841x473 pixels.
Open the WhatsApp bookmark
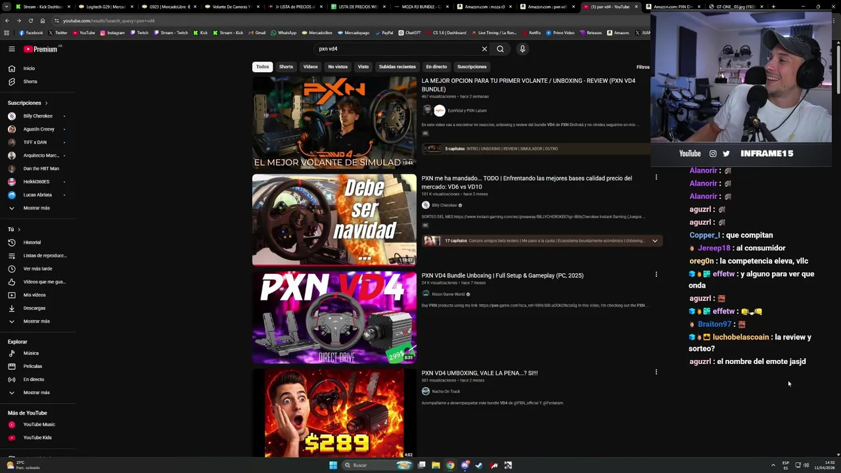click(283, 33)
